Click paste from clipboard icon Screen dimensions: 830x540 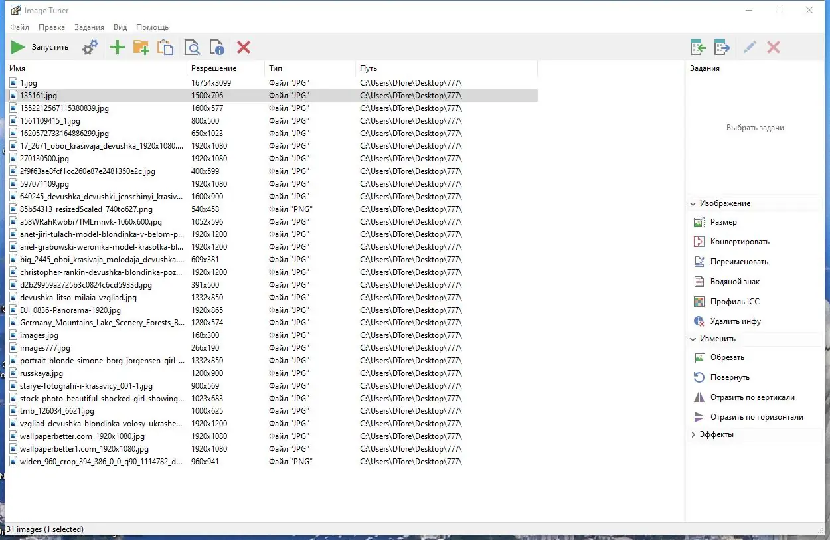click(x=165, y=47)
